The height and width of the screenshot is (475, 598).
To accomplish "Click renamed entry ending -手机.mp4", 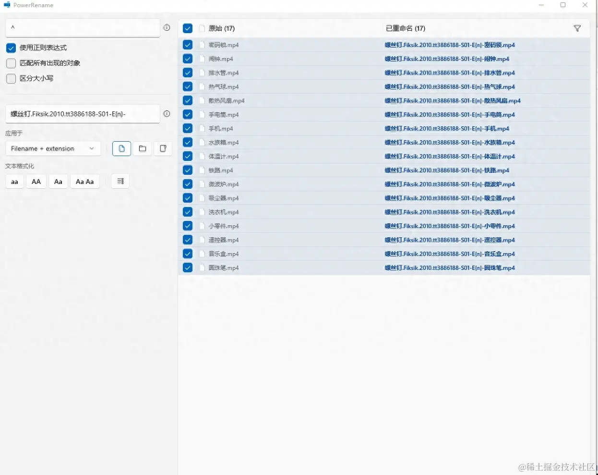I will tap(447, 128).
